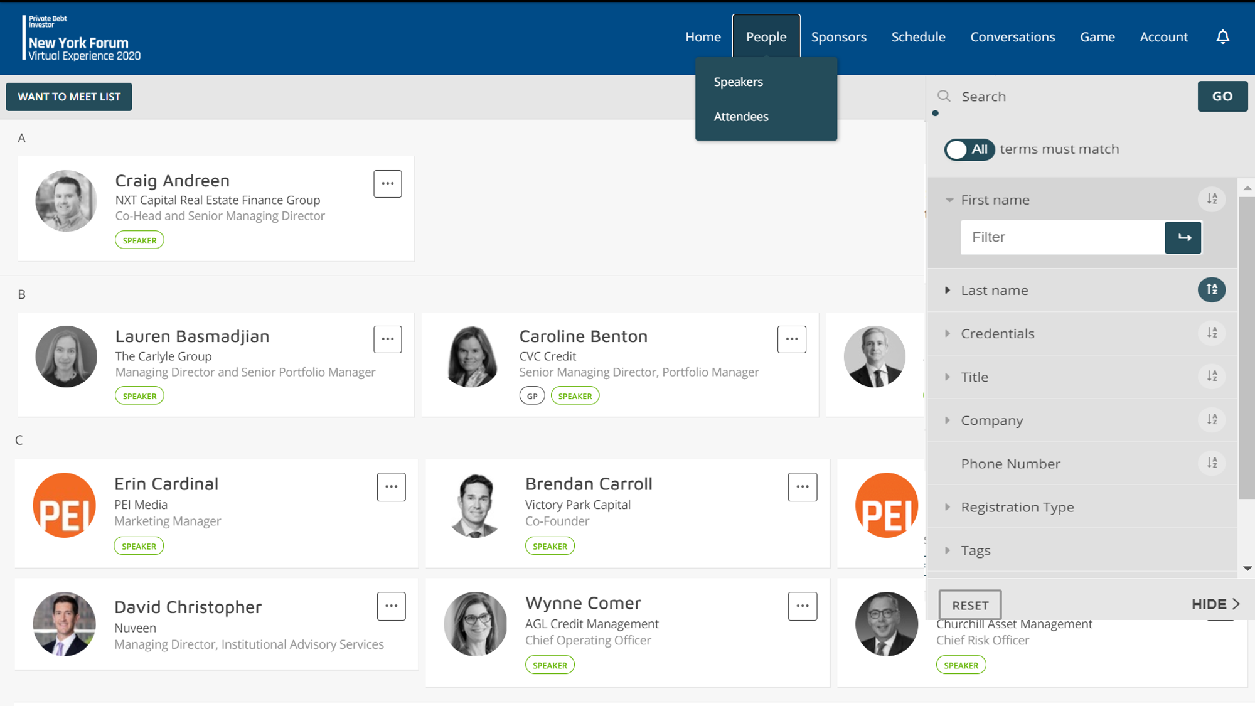Open options menu for Craig Andreen
1255x706 pixels.
387,184
